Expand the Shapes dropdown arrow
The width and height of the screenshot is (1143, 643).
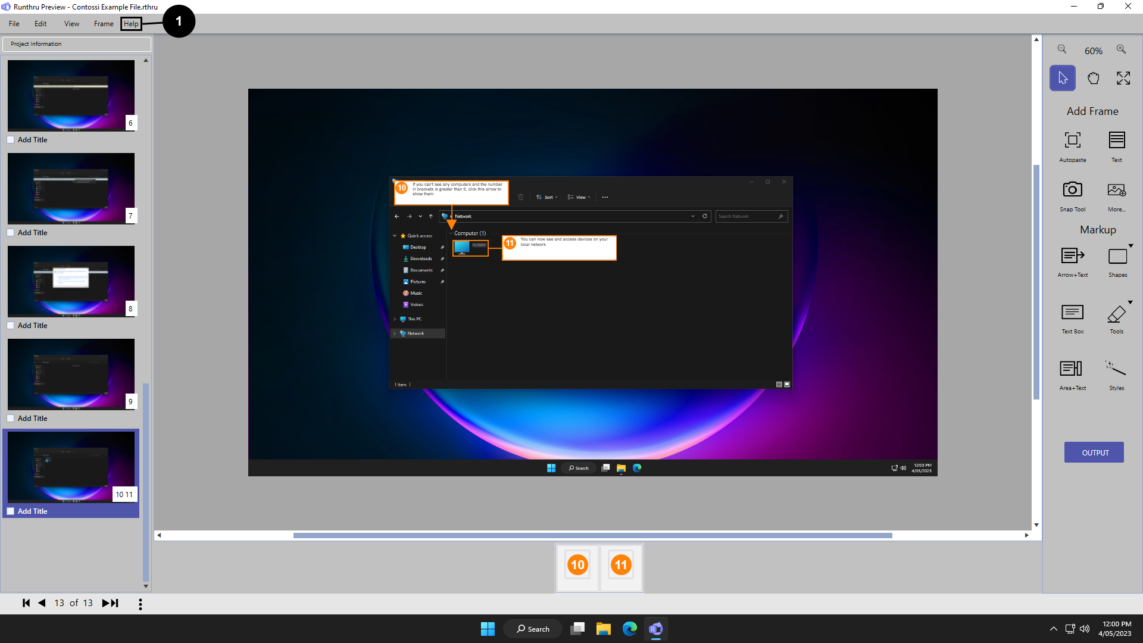point(1130,246)
